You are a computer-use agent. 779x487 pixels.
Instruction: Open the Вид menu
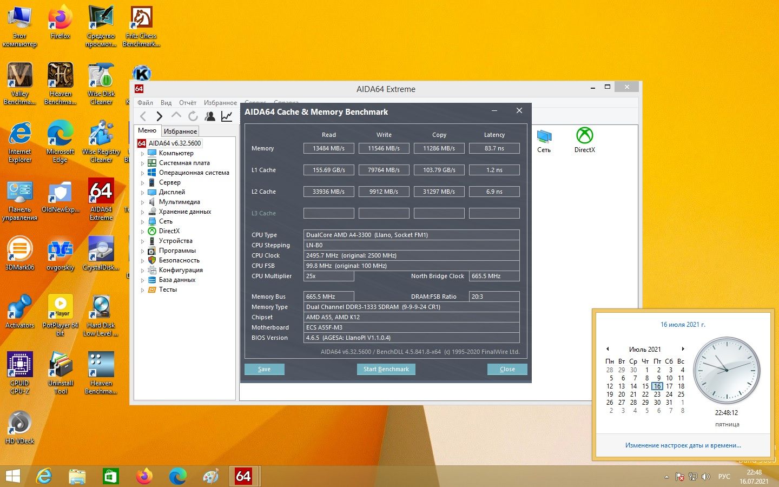click(x=166, y=102)
